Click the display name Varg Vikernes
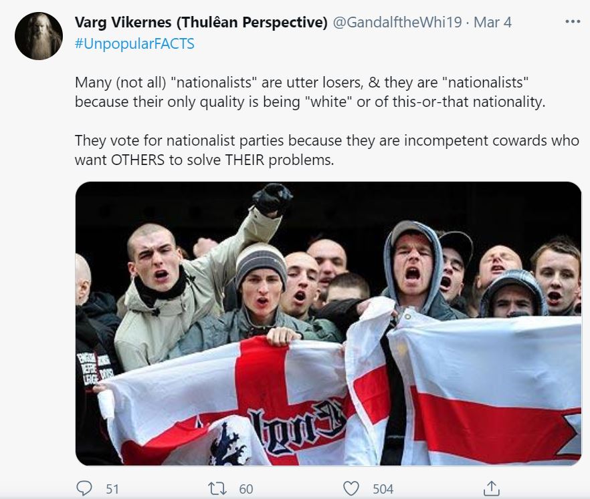Screen dimensions: 590x499 [123, 22]
